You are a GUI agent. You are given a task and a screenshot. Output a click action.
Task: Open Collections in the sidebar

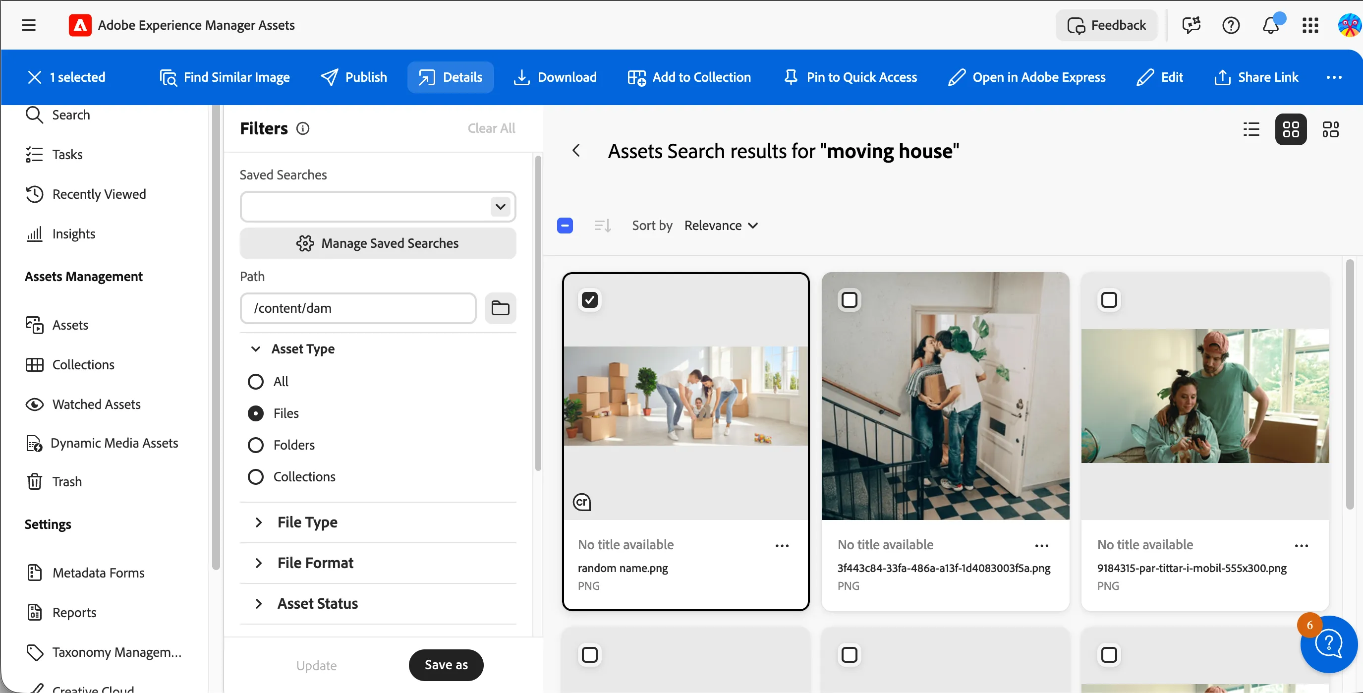69,364
